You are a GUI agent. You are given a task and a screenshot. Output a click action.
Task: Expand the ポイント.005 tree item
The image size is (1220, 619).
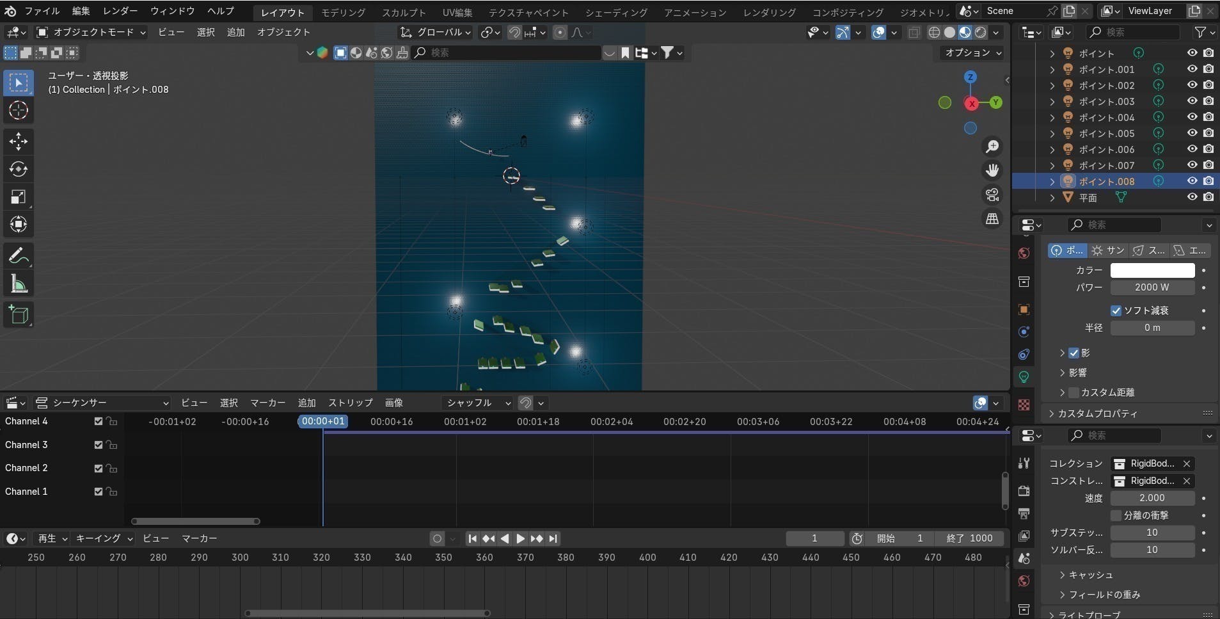coord(1052,133)
